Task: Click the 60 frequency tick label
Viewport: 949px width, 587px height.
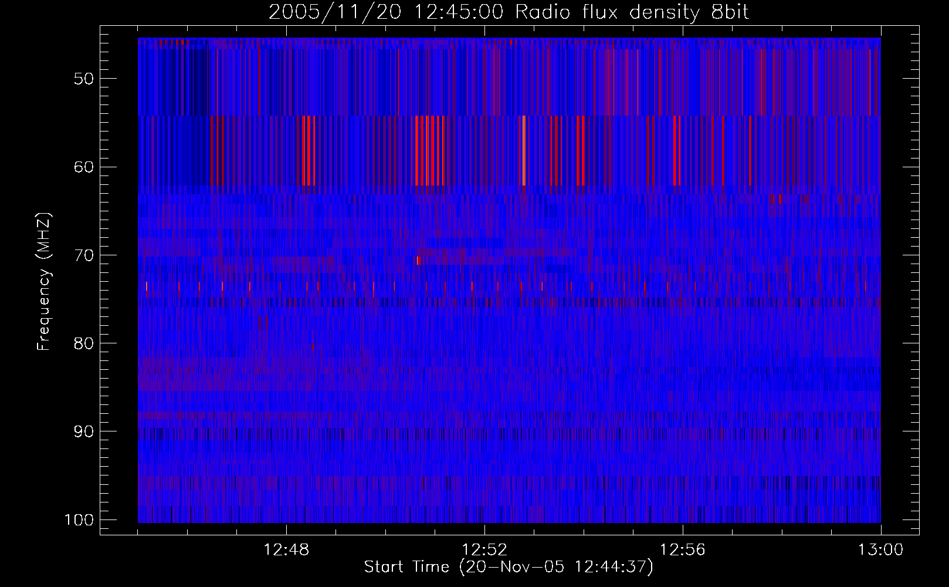Action: (x=84, y=167)
